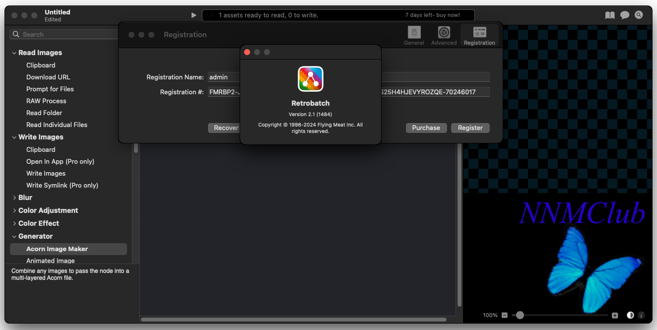This screenshot has height=330, width=657.
Task: Select the Open In App (Pro only) node
Action: [60, 161]
